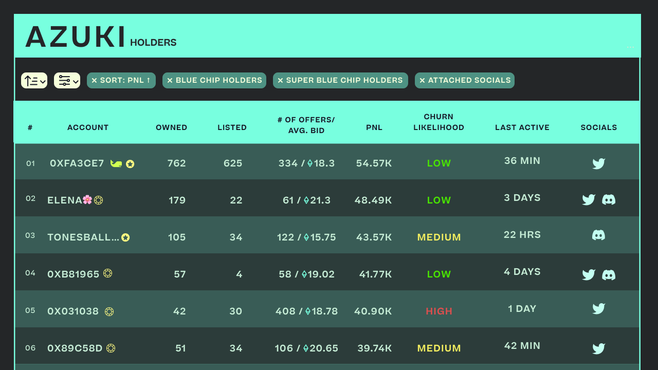Click MEDIUM churn for TONESBALL row

point(439,237)
